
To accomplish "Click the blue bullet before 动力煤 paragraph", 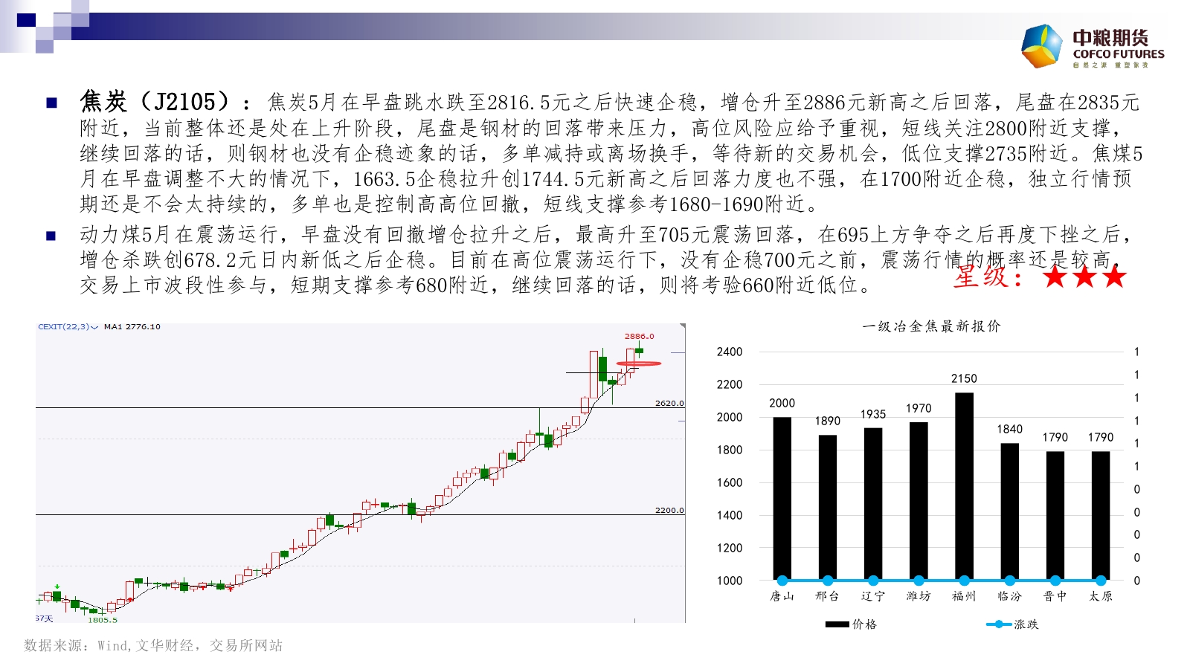I will click(x=51, y=236).
